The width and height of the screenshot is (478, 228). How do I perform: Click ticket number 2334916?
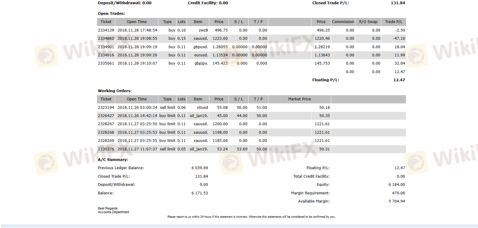(106, 55)
